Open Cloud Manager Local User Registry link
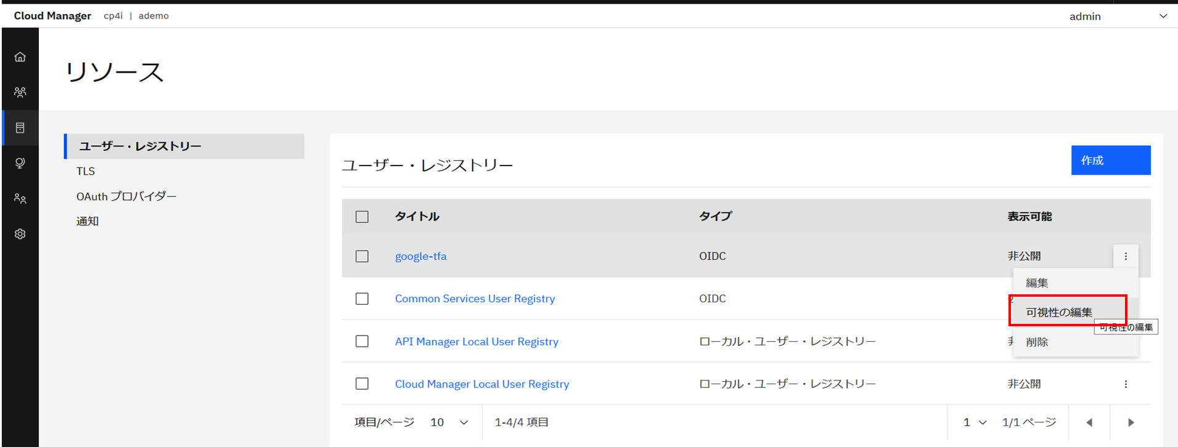 tap(482, 384)
